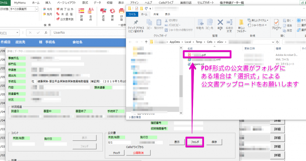Open Explorer 共有 tab

click(x=156, y=14)
